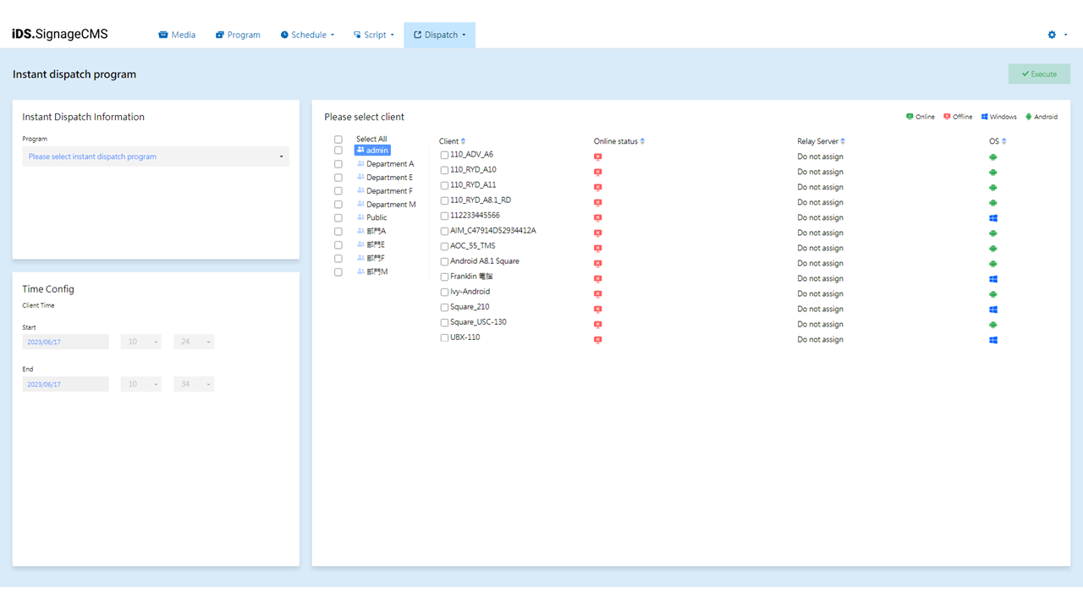The image size is (1083, 609).
Task: Select the UBX-110 client checkbox
Action: point(444,338)
